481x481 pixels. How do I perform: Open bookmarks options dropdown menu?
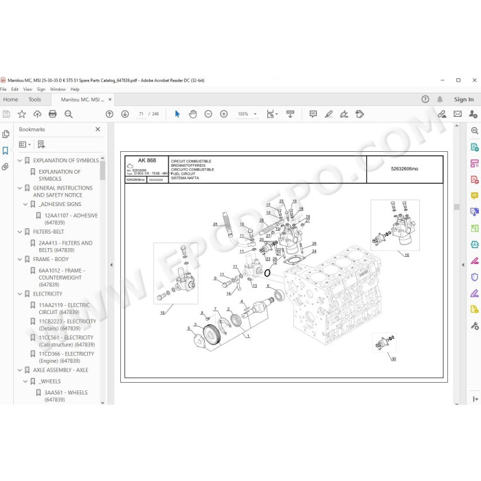(x=25, y=144)
